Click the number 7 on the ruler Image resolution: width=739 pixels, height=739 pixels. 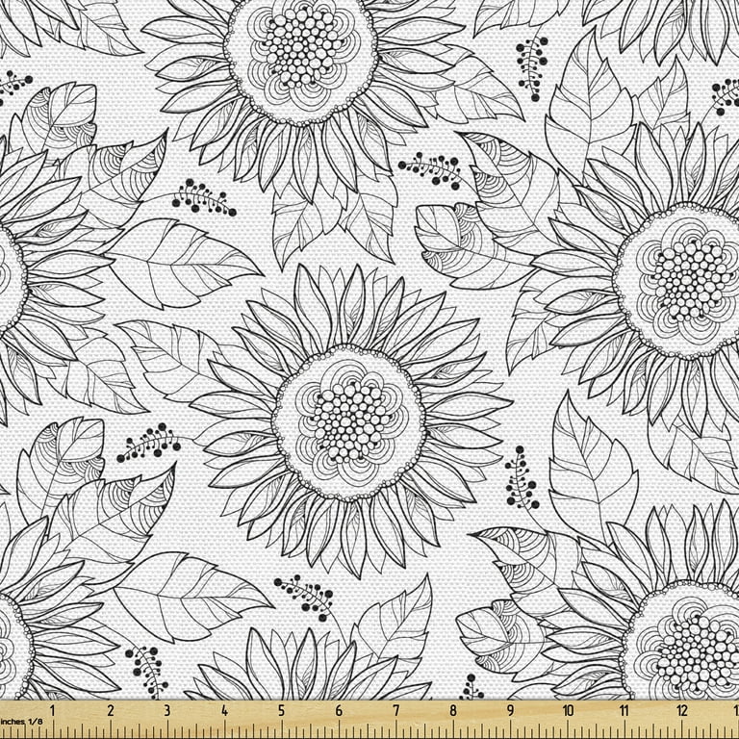point(395,710)
